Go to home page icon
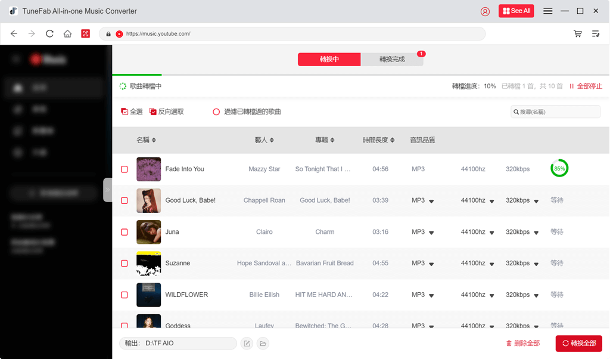Viewport: 610px width, 359px height. point(68,34)
